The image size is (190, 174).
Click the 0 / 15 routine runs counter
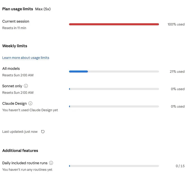tap(180, 166)
